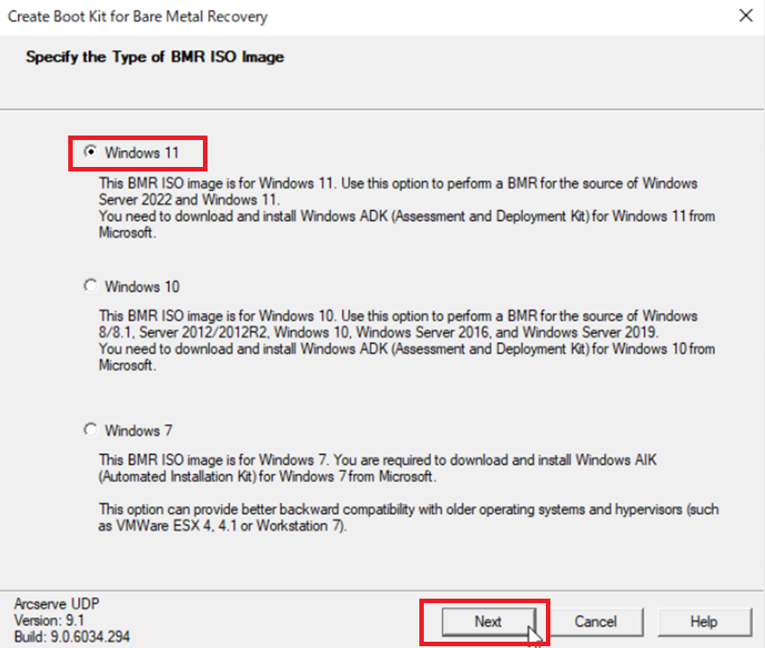Screen dimensions: 765x648
Task: Click the 'Arcserve UDP' product label
Action: tap(57, 604)
